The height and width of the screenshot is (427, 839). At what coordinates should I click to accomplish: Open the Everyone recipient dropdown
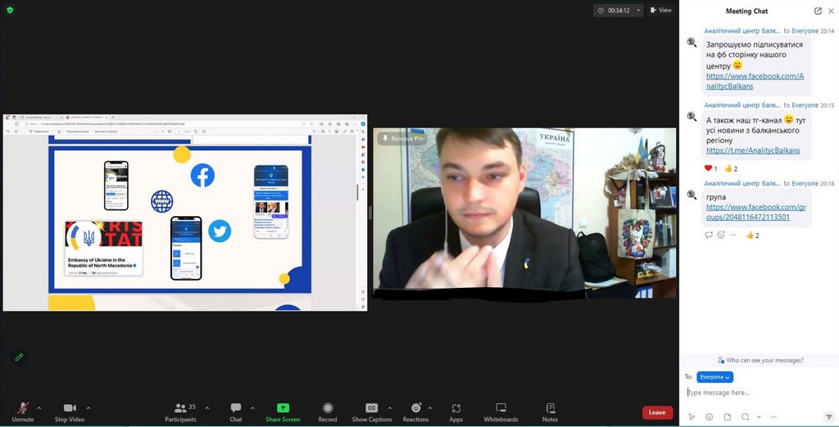714,377
